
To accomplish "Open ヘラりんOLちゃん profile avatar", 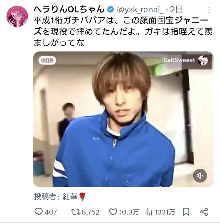I will click(x=17, y=16).
